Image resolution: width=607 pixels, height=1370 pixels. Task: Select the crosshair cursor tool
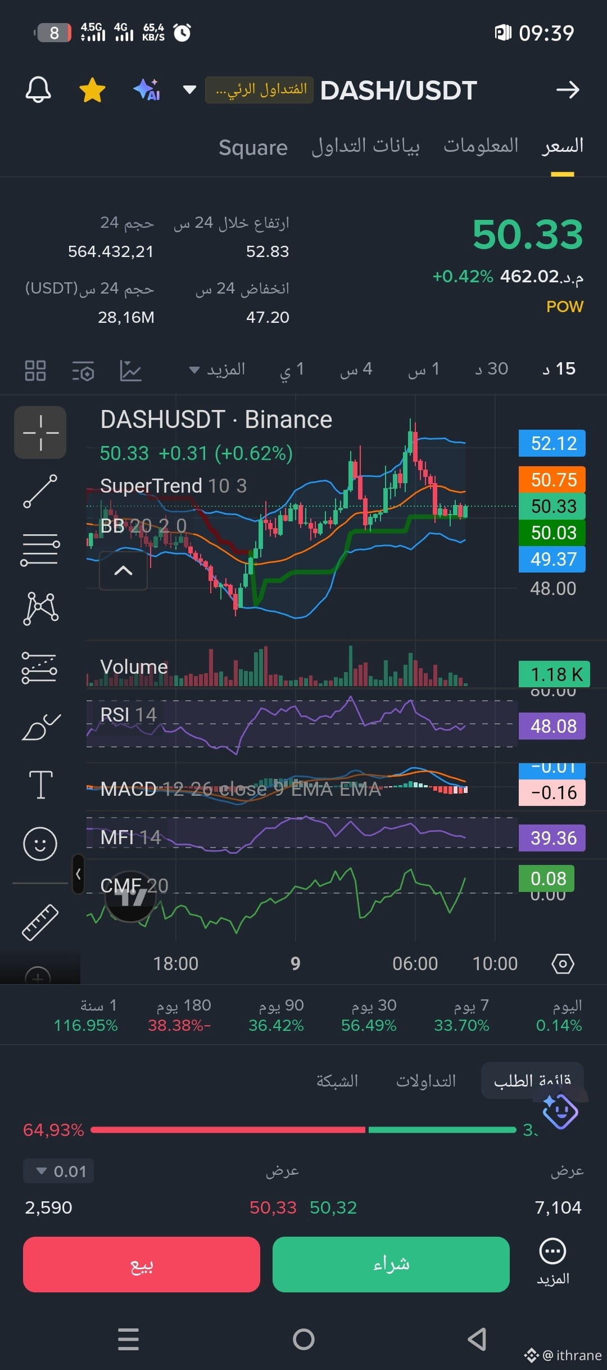[40, 432]
